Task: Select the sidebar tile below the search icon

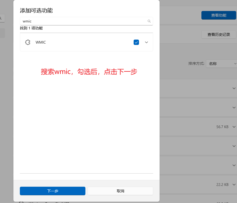Action: [1, 33]
